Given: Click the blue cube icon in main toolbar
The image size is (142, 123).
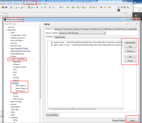Looking at the screenshot, I should [6, 7].
